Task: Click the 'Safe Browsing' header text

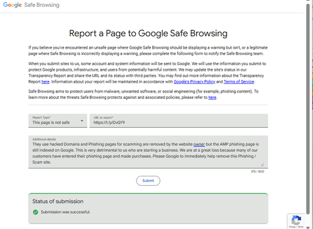Action: click(x=42, y=5)
